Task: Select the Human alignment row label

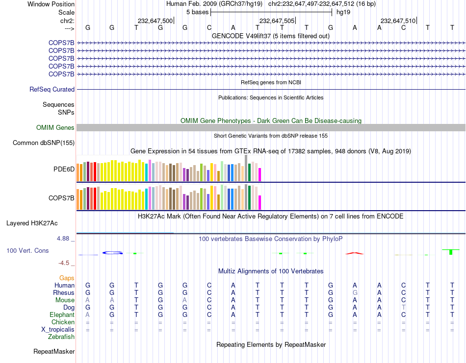Action: 64,285
